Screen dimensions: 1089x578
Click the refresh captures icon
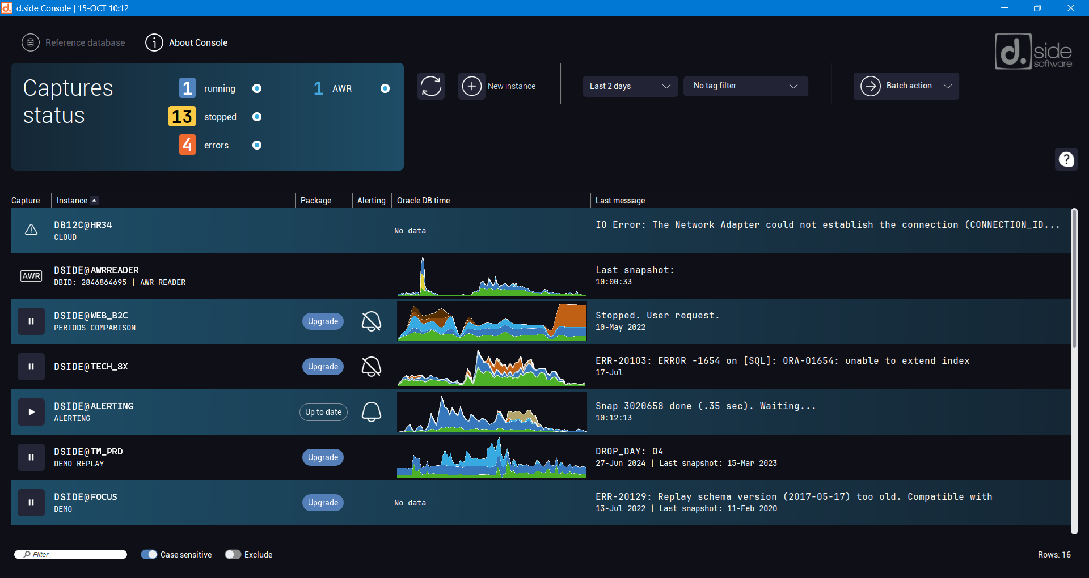tap(431, 86)
